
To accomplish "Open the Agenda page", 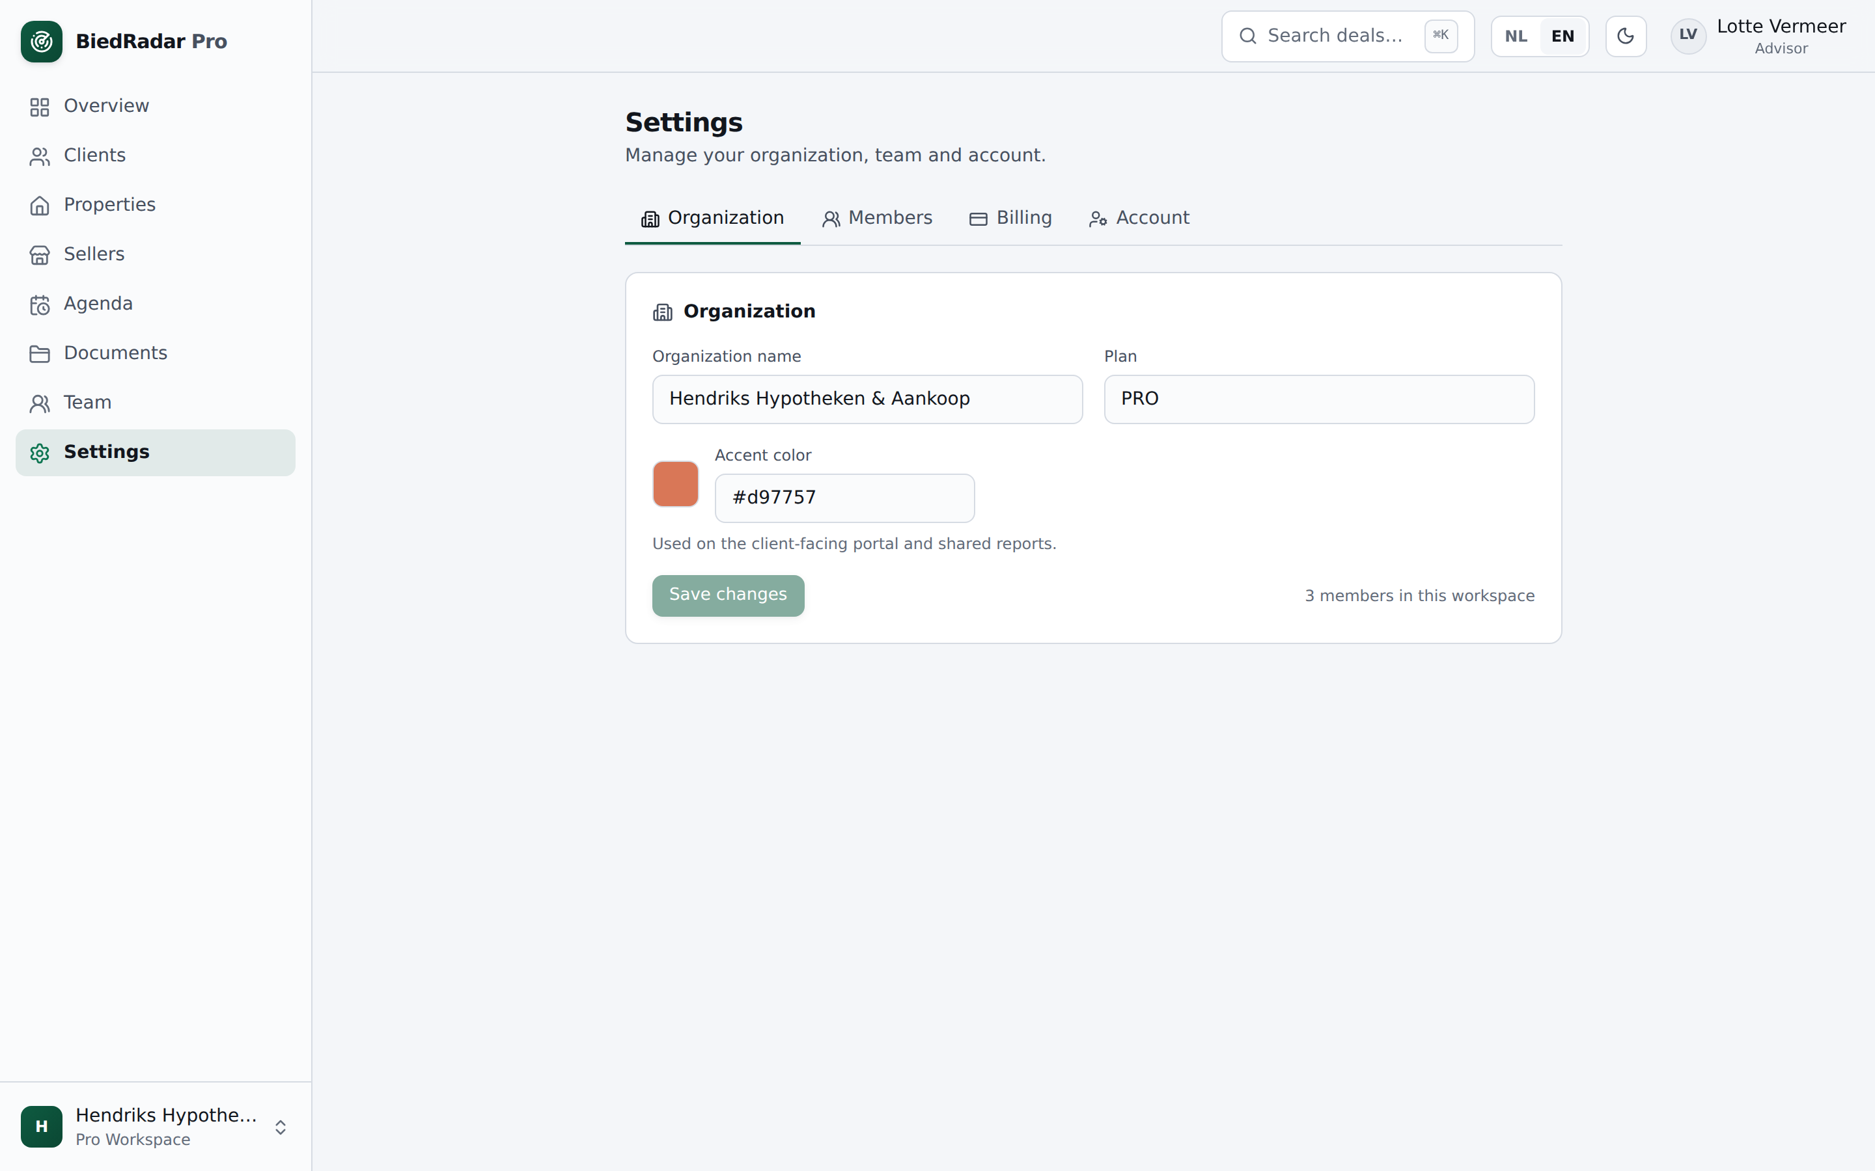I will point(155,304).
